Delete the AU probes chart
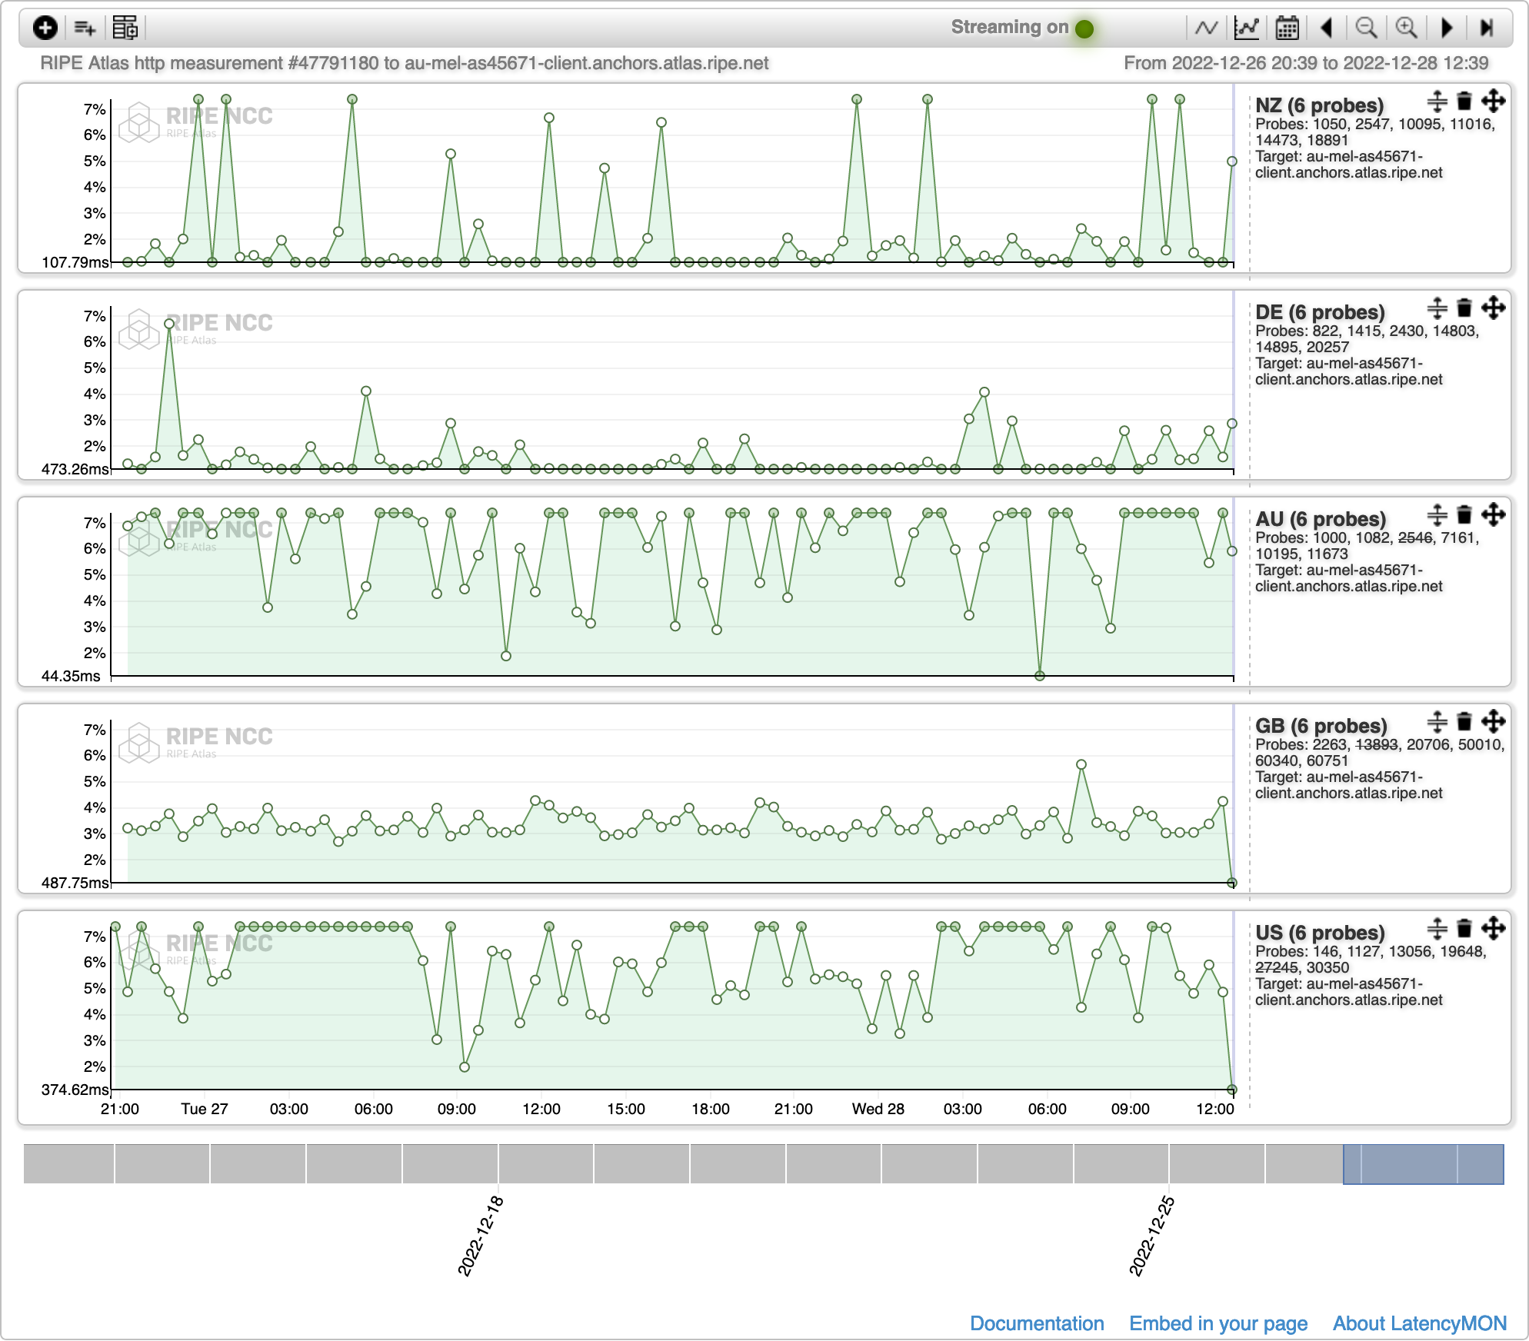This screenshot has width=1529, height=1341. [1464, 514]
